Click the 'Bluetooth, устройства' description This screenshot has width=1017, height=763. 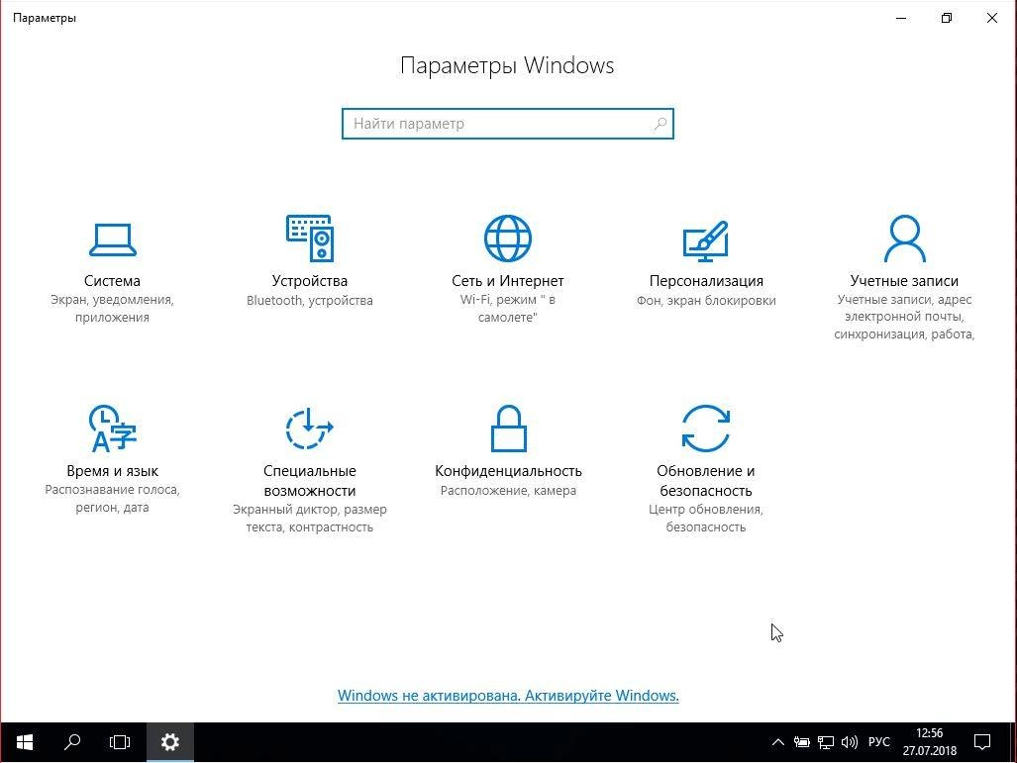pyautogui.click(x=309, y=300)
